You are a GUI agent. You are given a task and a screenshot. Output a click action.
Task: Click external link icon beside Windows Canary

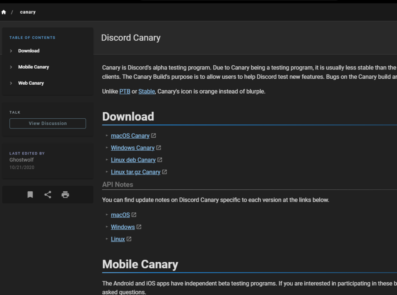click(159, 148)
